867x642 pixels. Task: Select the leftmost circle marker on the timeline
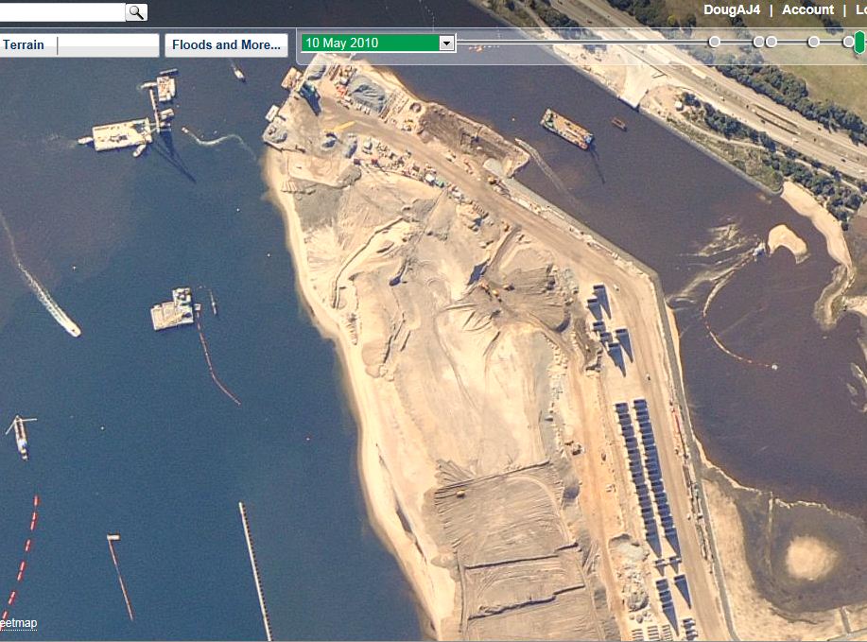715,42
